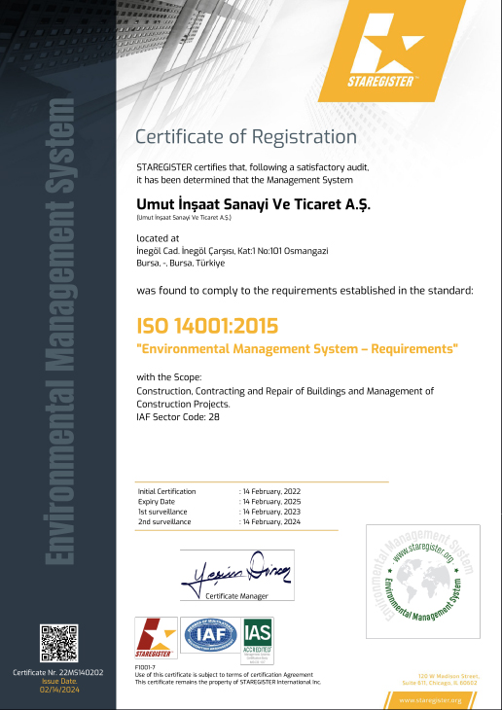Click the 'Construction Projects.' scope line
This screenshot has height=710, width=502.
tap(184, 404)
